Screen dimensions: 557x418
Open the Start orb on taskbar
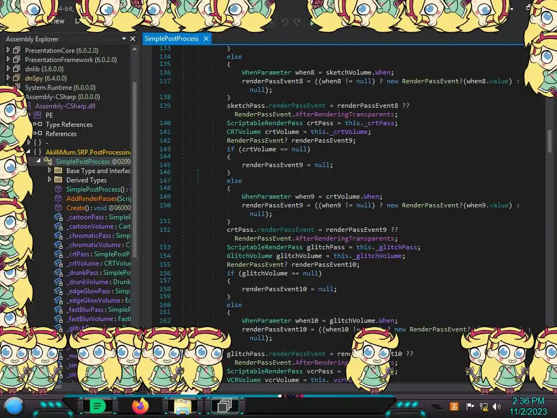(x=14, y=407)
